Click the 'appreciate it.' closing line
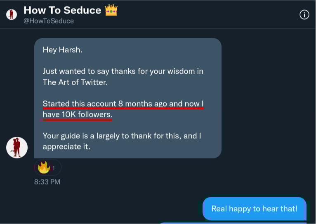Screen dimensions: 316x224 tap(66, 146)
